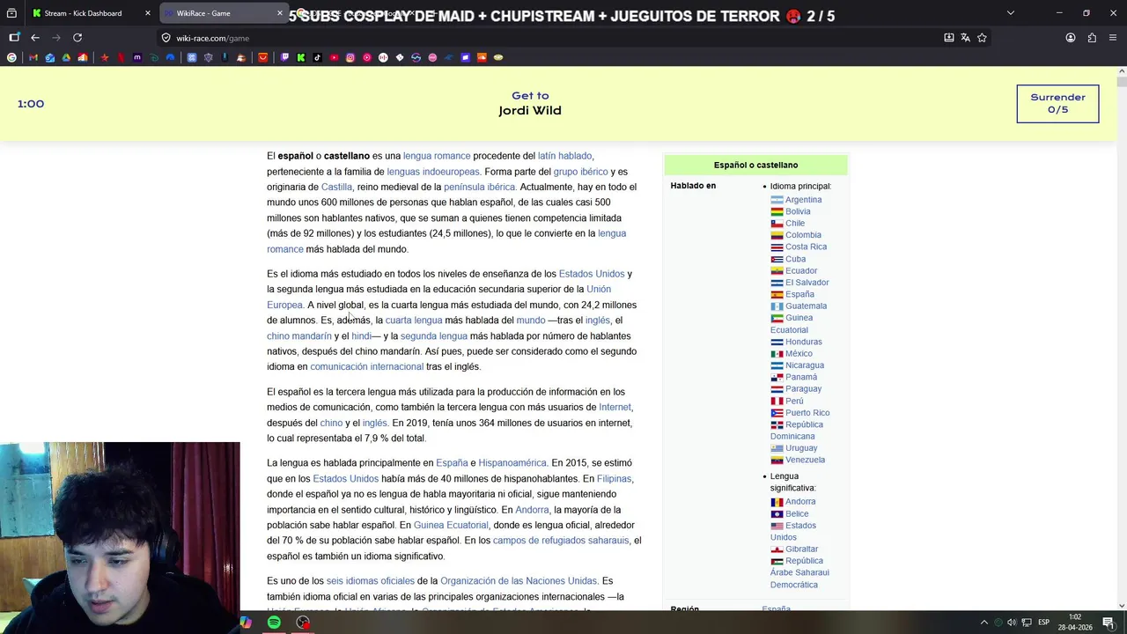The image size is (1127, 634).
Task: Open the Google bookmark icon
Action: 11,57
